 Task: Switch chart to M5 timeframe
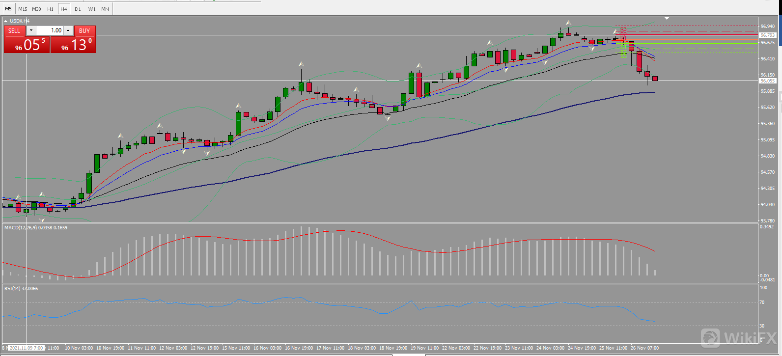coord(8,9)
